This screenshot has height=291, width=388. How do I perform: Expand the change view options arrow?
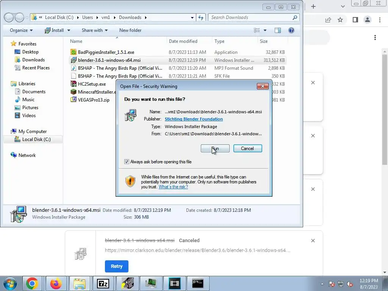(x=265, y=30)
